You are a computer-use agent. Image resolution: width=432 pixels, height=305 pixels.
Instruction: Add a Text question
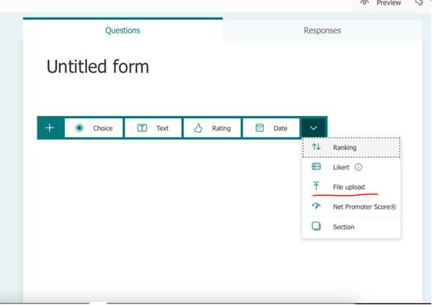click(153, 128)
